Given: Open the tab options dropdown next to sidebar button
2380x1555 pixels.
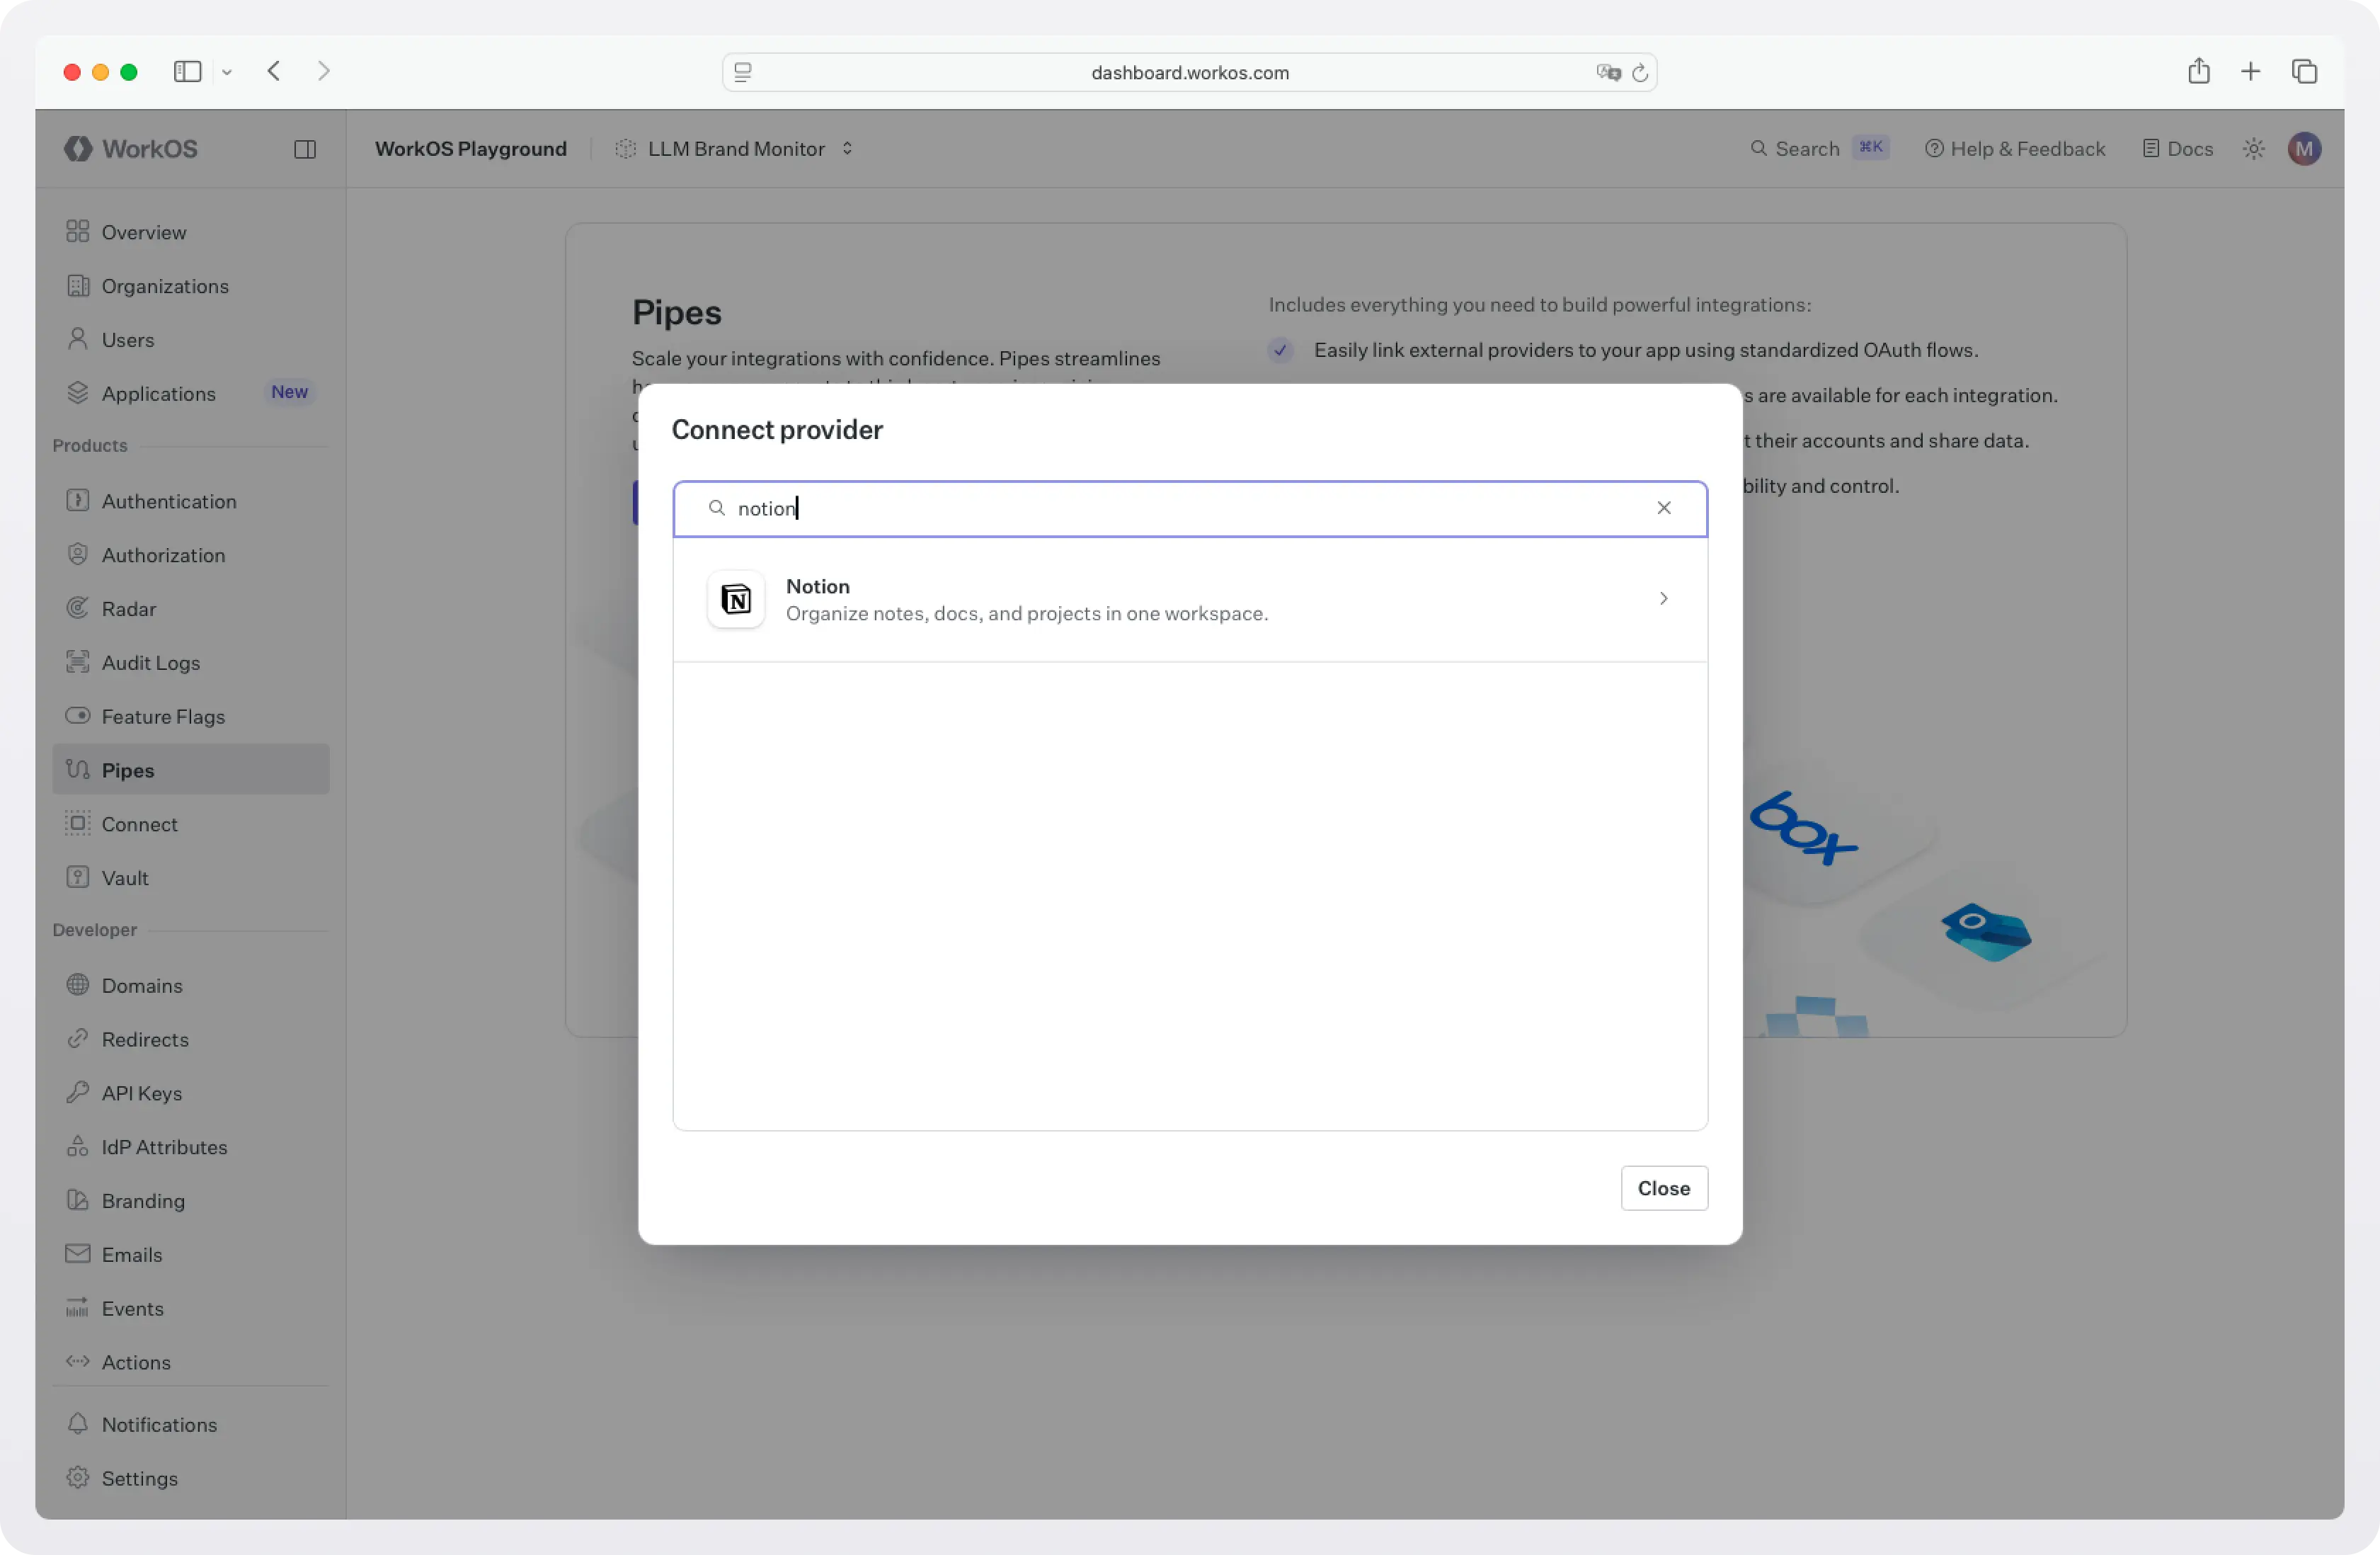Looking at the screenshot, I should [228, 71].
